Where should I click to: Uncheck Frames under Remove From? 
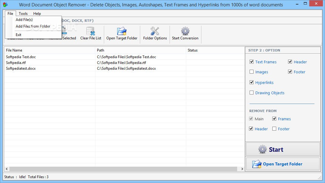click(x=274, y=118)
